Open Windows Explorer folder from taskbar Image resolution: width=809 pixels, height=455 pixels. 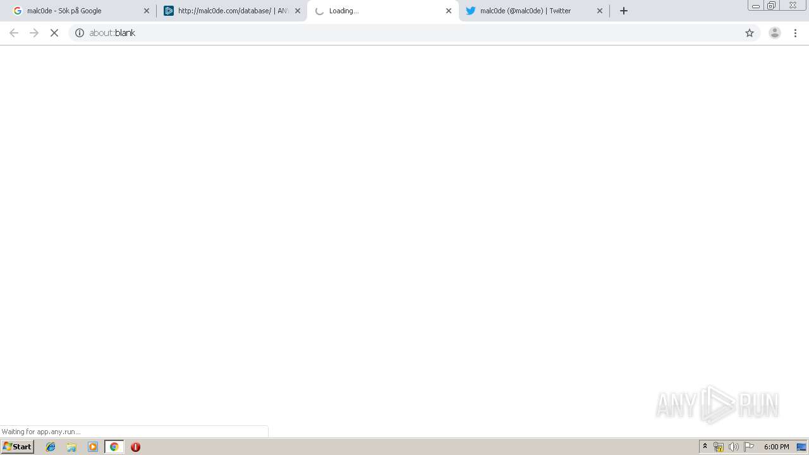click(71, 447)
